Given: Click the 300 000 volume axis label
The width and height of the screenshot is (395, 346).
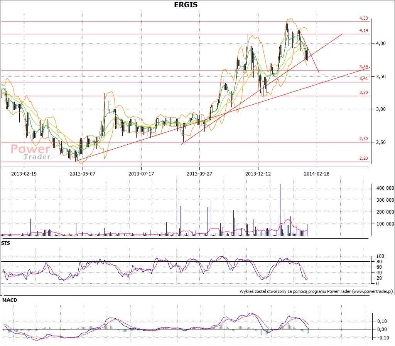Looking at the screenshot, I should pos(385,200).
